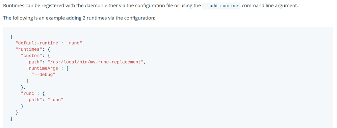The image size is (337, 128).
Task: Click the "custom" key in code block
Action: coord(31,55)
